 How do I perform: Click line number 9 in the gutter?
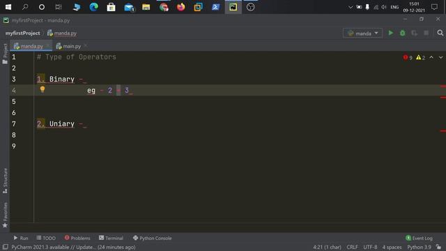[14, 146]
